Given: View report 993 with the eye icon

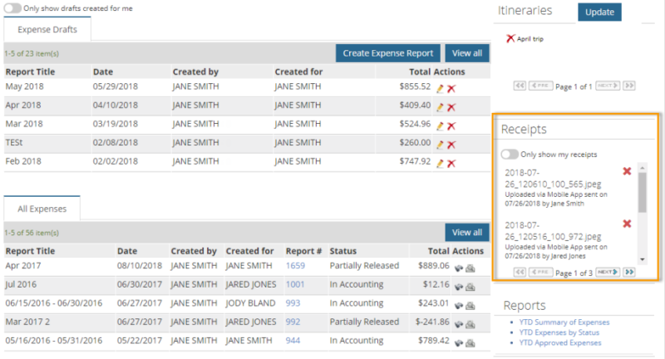Looking at the screenshot, I should pyautogui.click(x=459, y=306).
